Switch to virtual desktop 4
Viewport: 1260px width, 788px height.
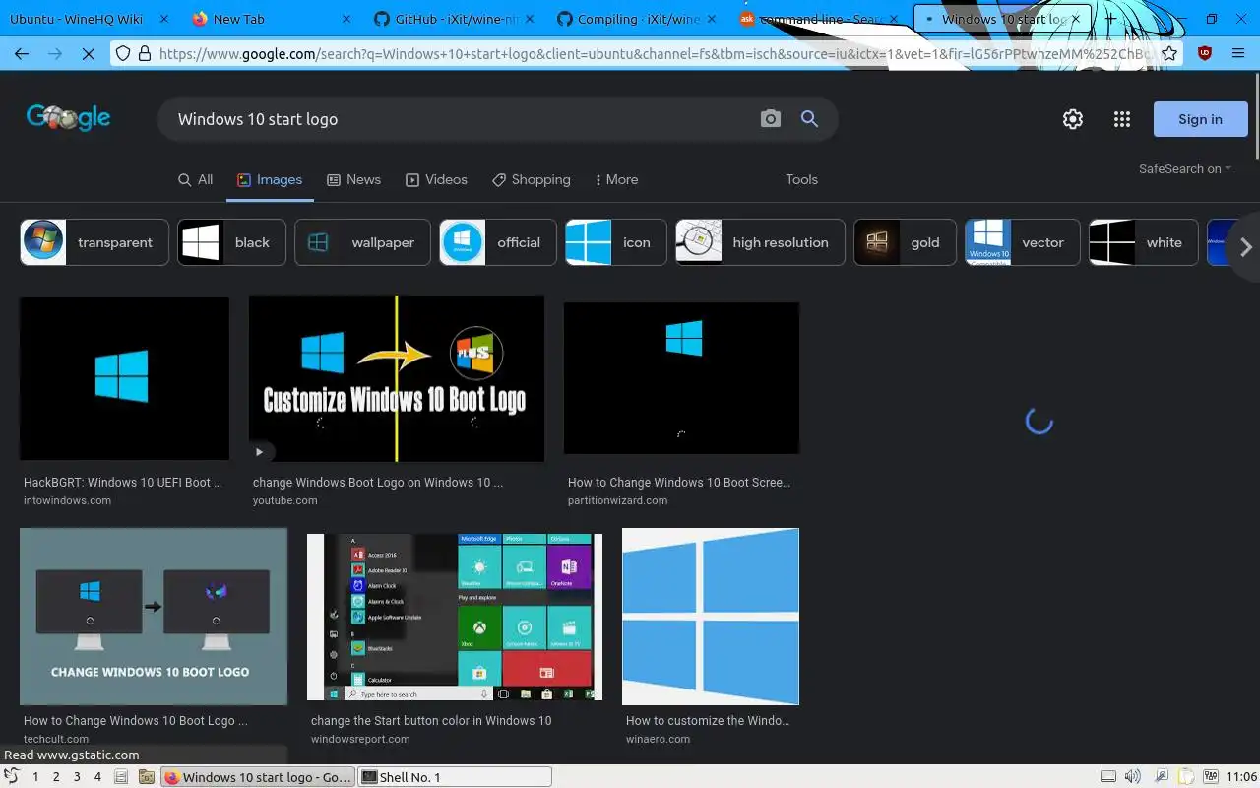click(97, 777)
